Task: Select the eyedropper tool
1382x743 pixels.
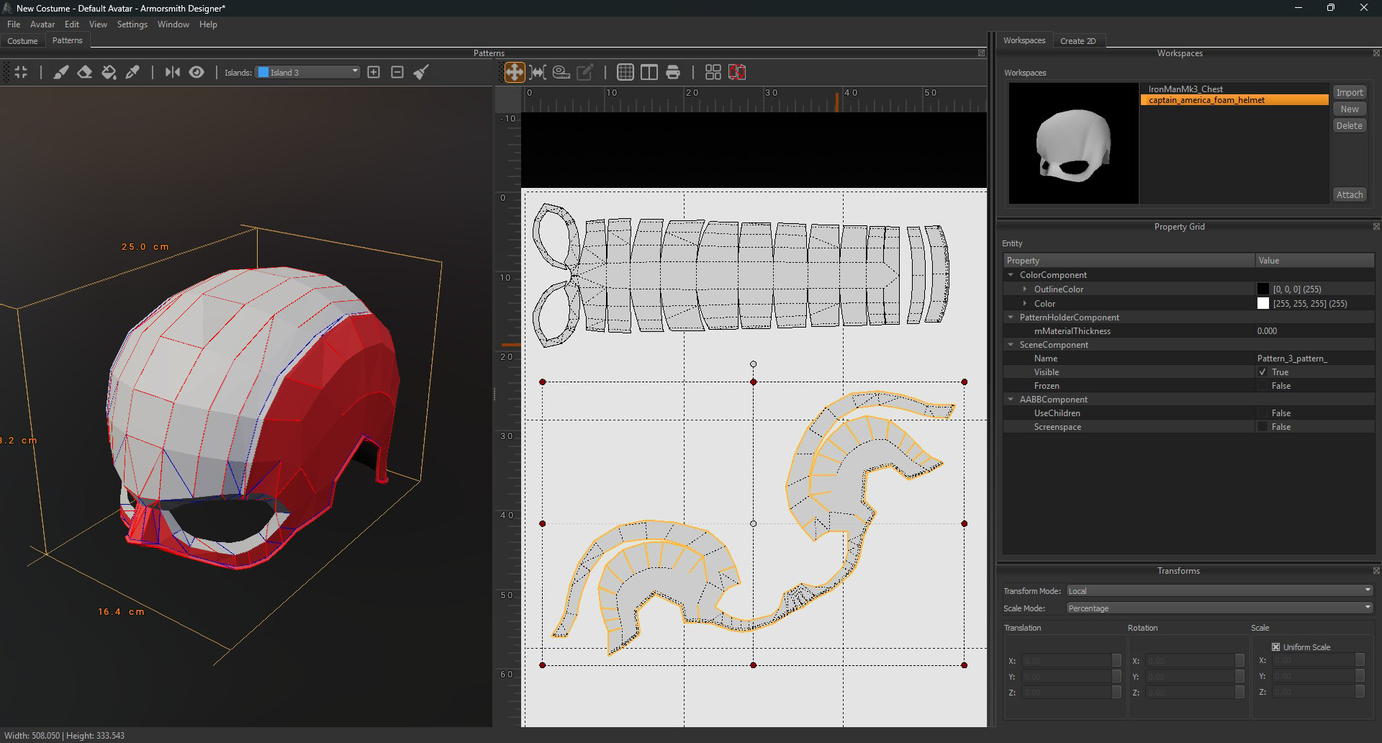Action: click(x=132, y=72)
